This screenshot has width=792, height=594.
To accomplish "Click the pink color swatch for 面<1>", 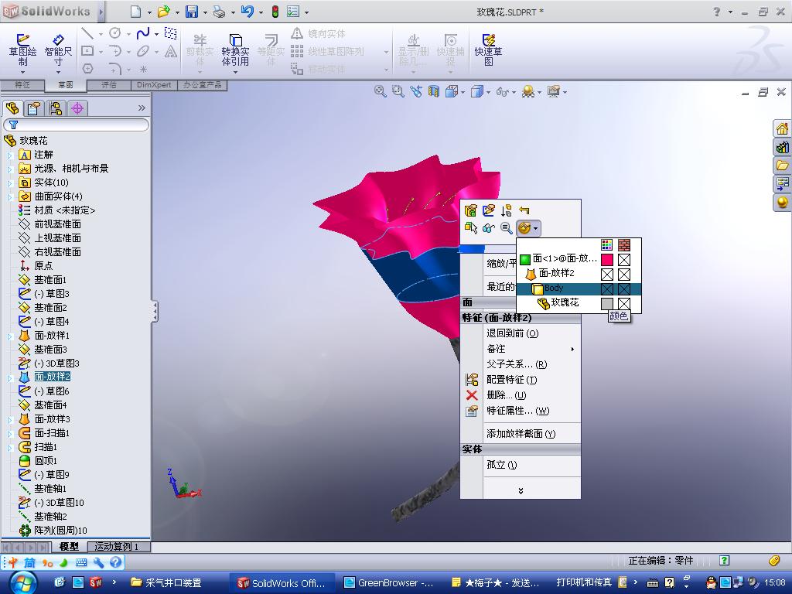I will pyautogui.click(x=607, y=260).
